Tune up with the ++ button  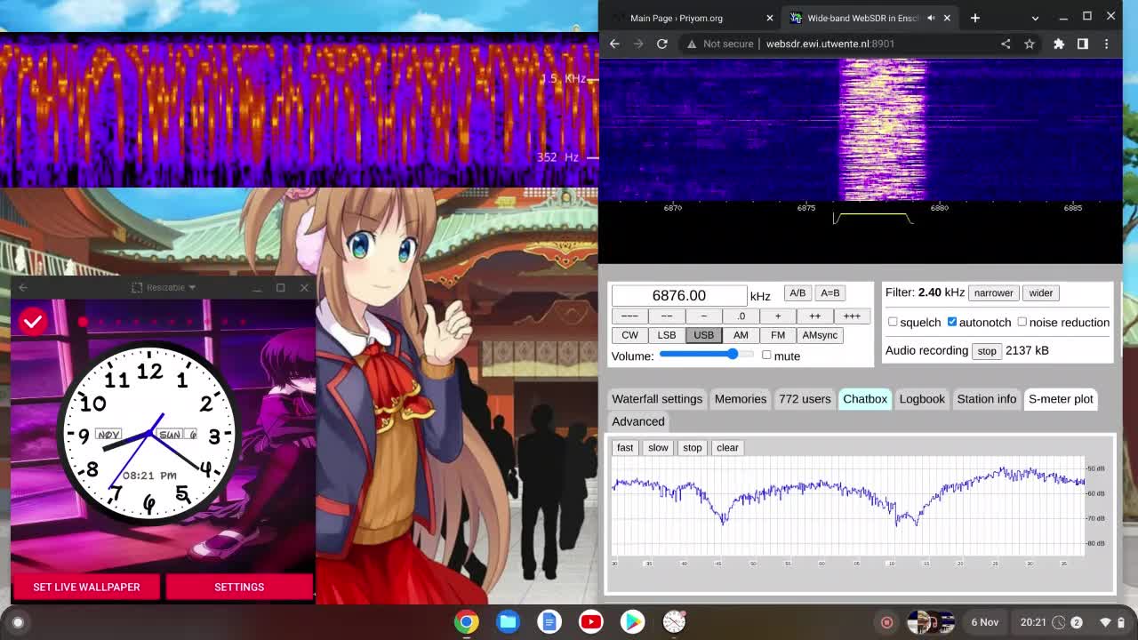815,316
